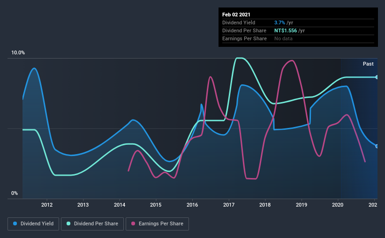Click the tooltip Dividend Per Share row label
This screenshot has height=238, width=385.
(244, 30)
